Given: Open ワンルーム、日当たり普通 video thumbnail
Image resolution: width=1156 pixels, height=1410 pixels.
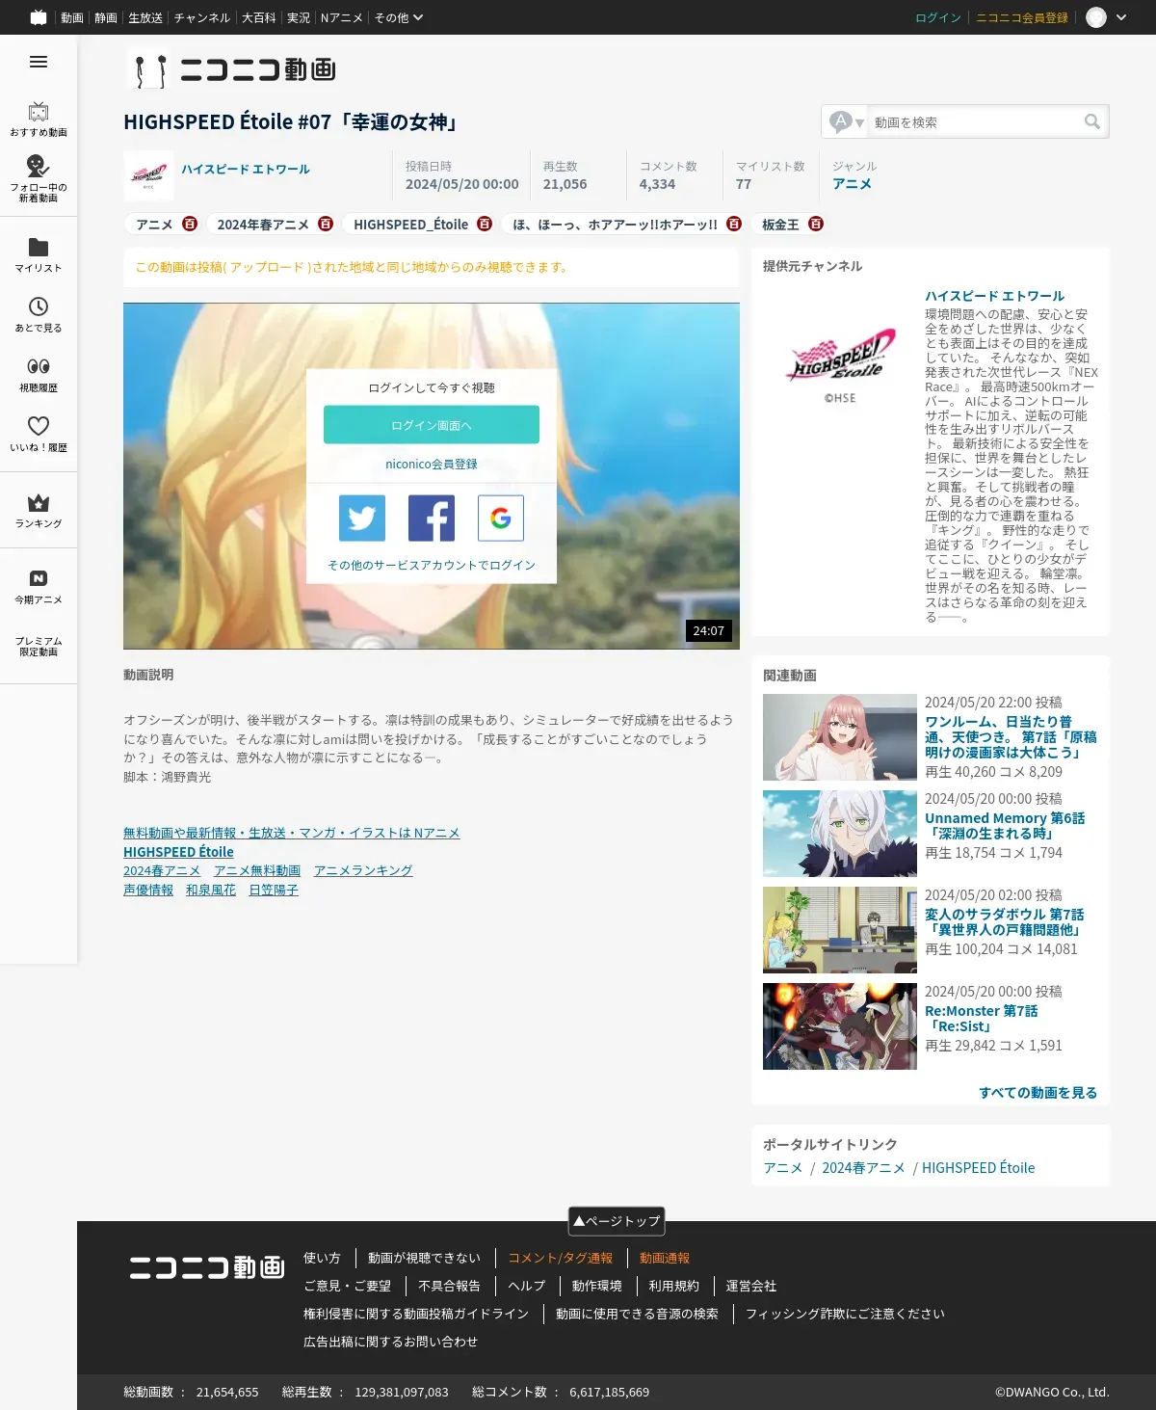Looking at the screenshot, I should click(x=840, y=737).
